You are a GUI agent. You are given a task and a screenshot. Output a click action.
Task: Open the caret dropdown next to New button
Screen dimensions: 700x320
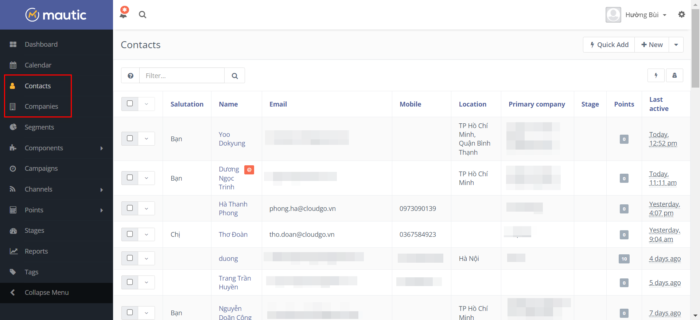(x=676, y=45)
